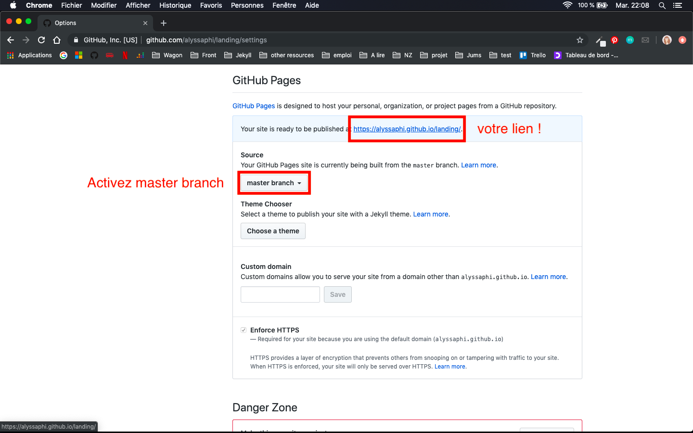Reload the page
This screenshot has width=693, height=433.
(x=41, y=40)
